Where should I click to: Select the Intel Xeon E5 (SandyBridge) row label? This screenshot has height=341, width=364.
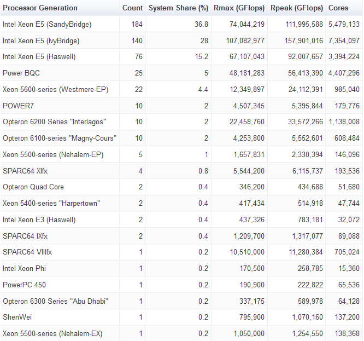tap(47, 25)
